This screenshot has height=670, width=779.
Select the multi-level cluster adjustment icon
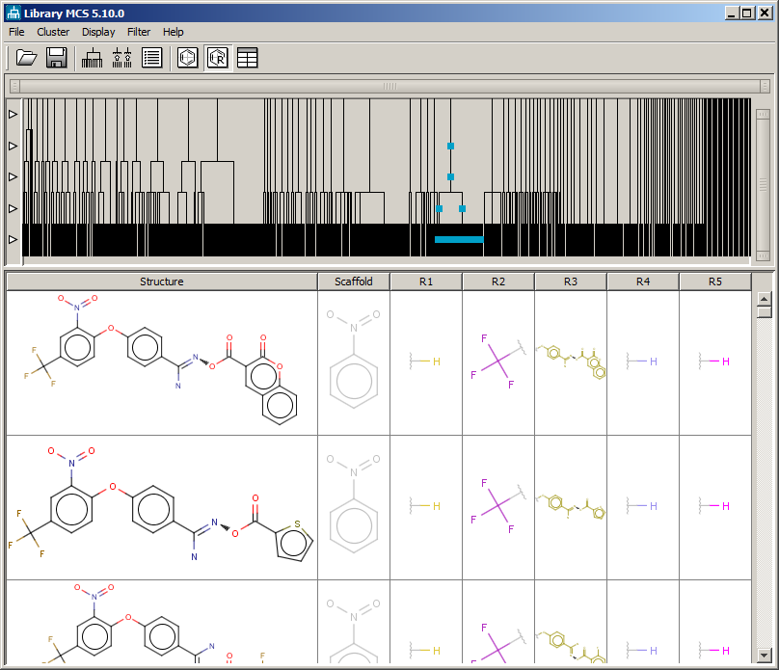121,57
